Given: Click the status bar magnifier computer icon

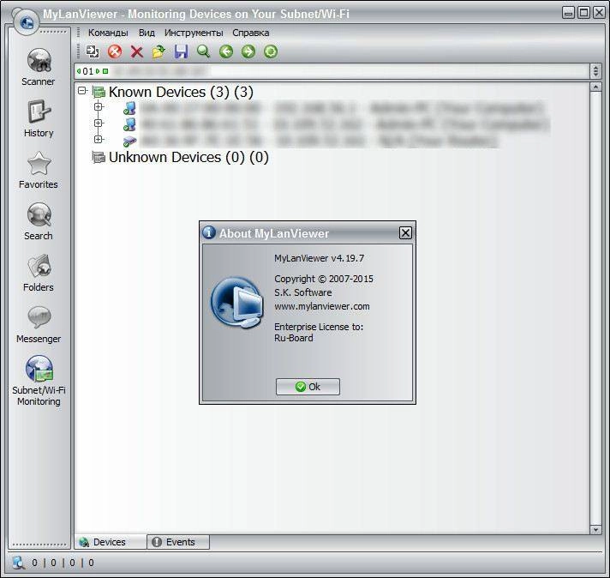Looking at the screenshot, I should (x=18, y=563).
